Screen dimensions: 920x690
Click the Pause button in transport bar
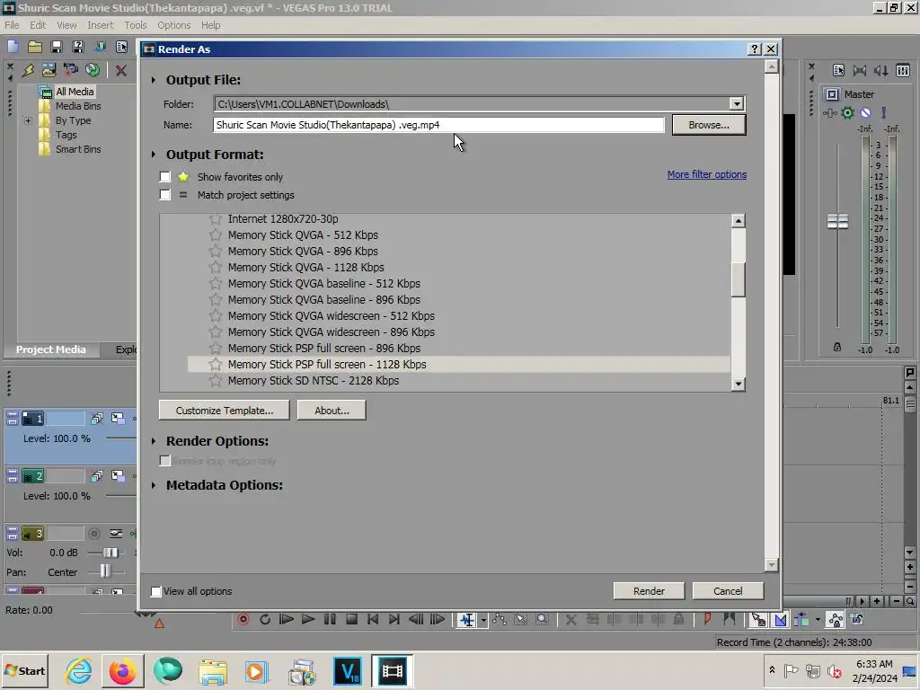click(x=330, y=619)
